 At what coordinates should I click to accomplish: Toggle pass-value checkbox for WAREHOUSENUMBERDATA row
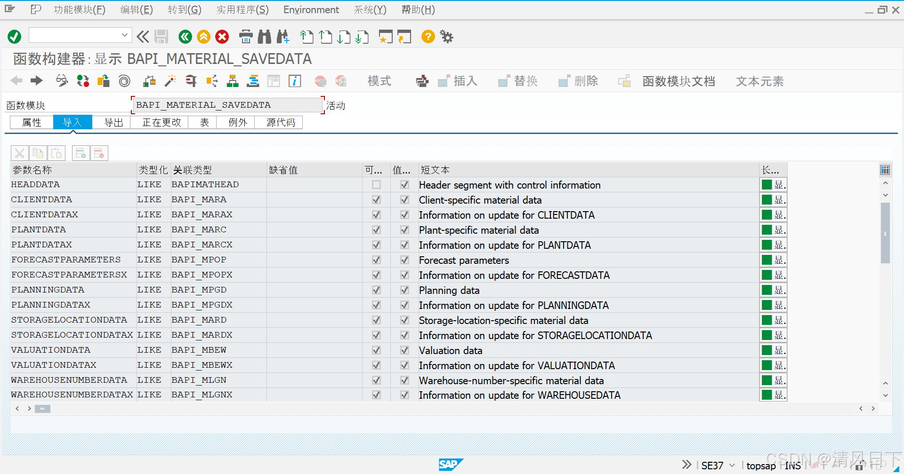pyautogui.click(x=404, y=380)
